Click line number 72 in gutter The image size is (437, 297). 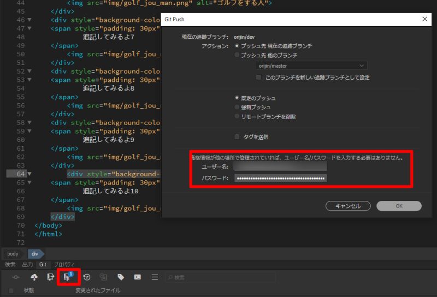coord(21,242)
